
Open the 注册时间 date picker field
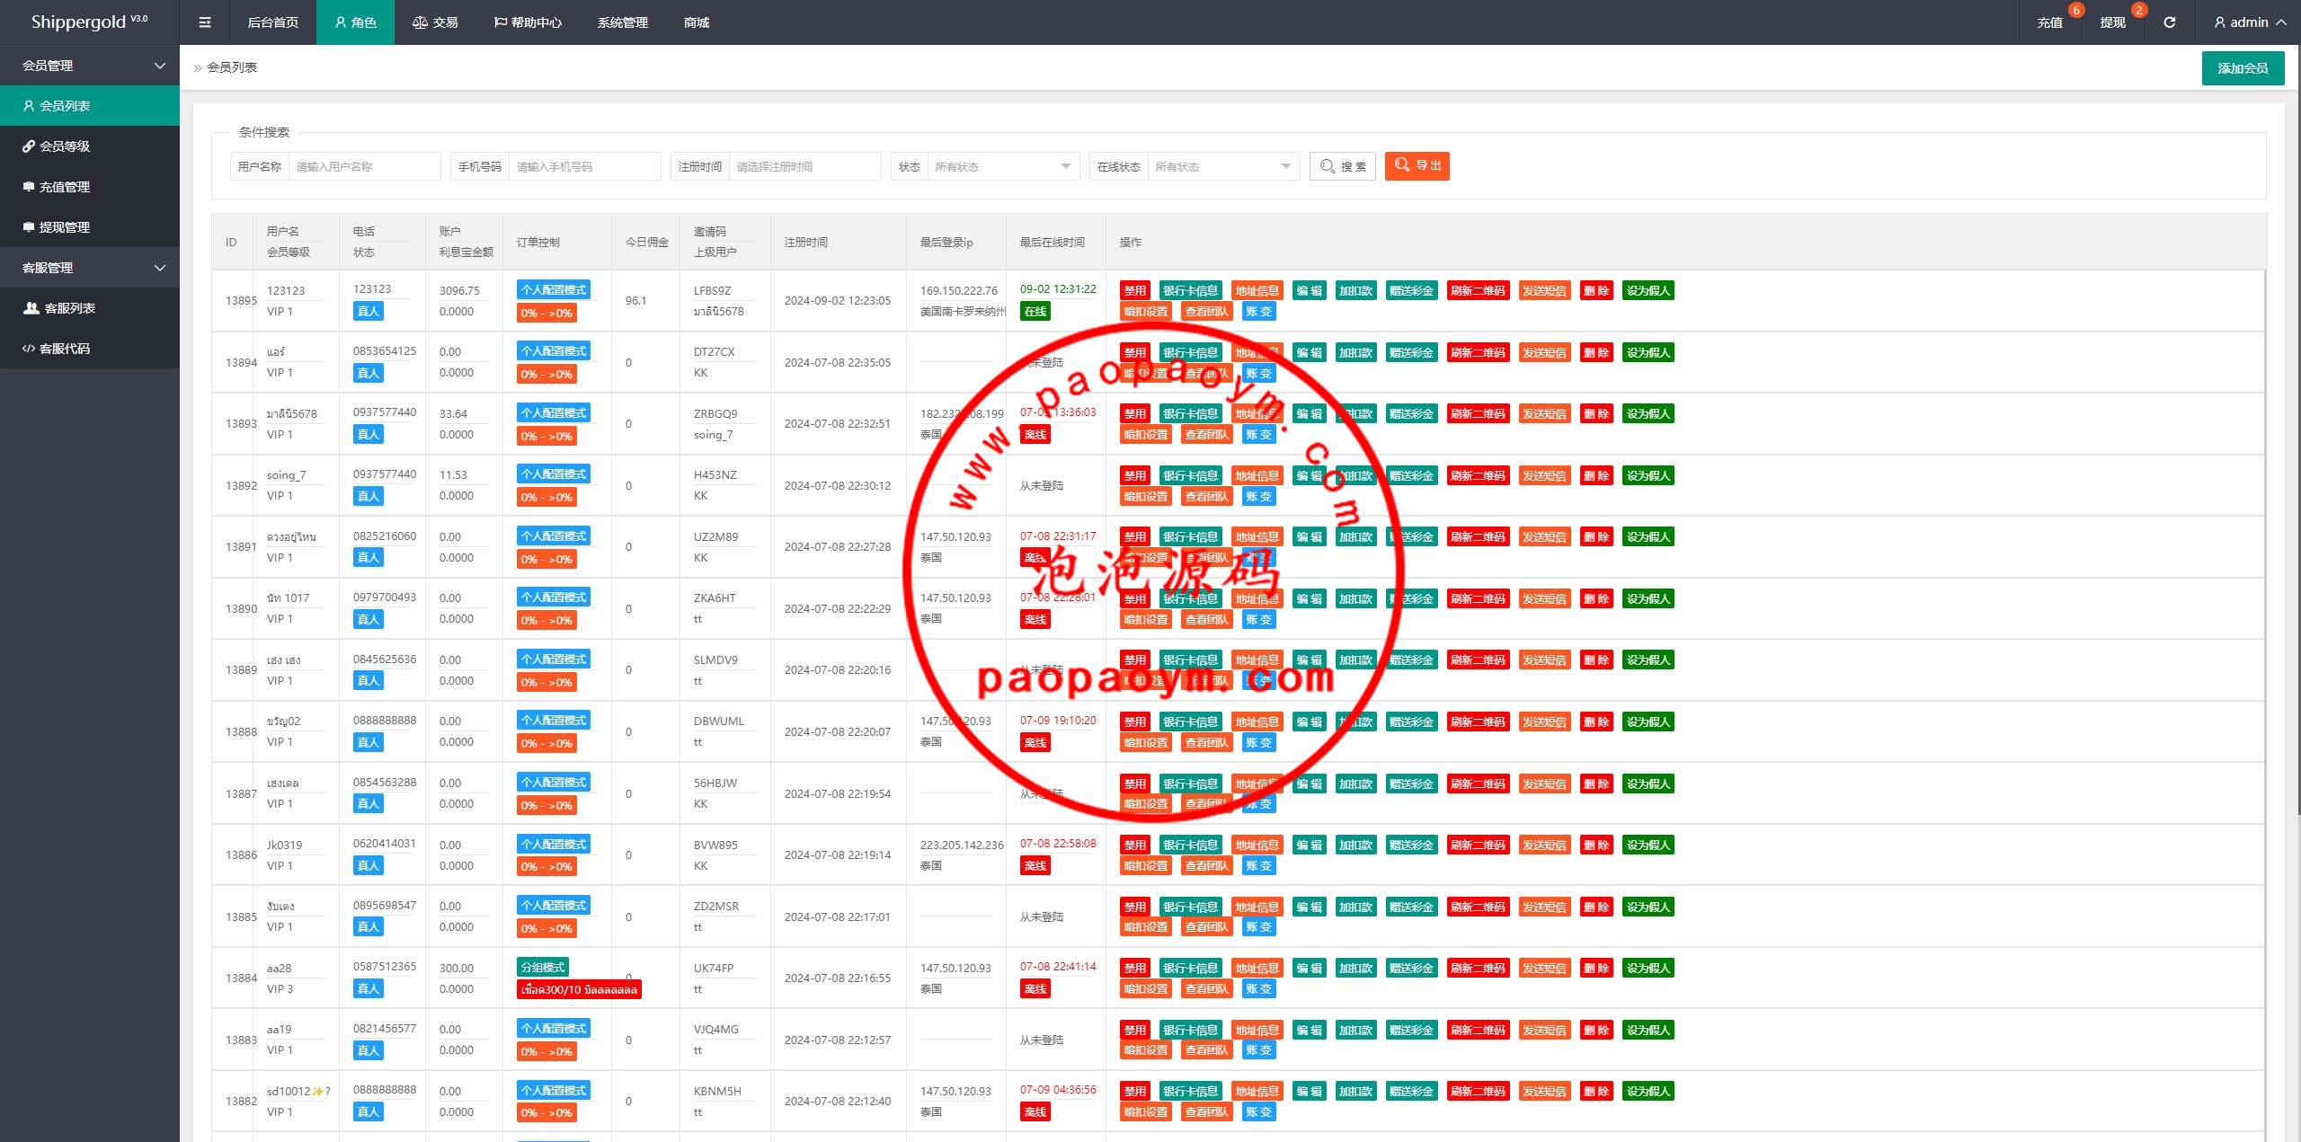coord(804,166)
